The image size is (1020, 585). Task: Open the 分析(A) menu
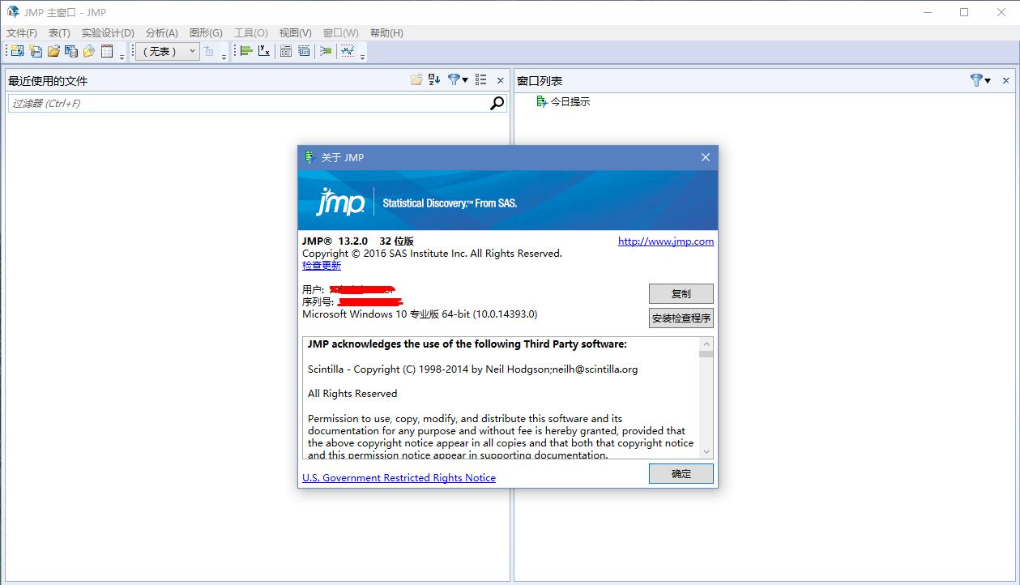[x=162, y=32]
